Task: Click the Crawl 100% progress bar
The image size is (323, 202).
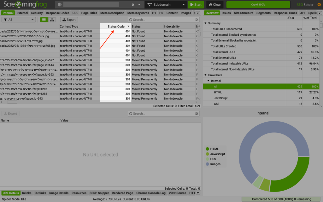Action: coord(258,4)
